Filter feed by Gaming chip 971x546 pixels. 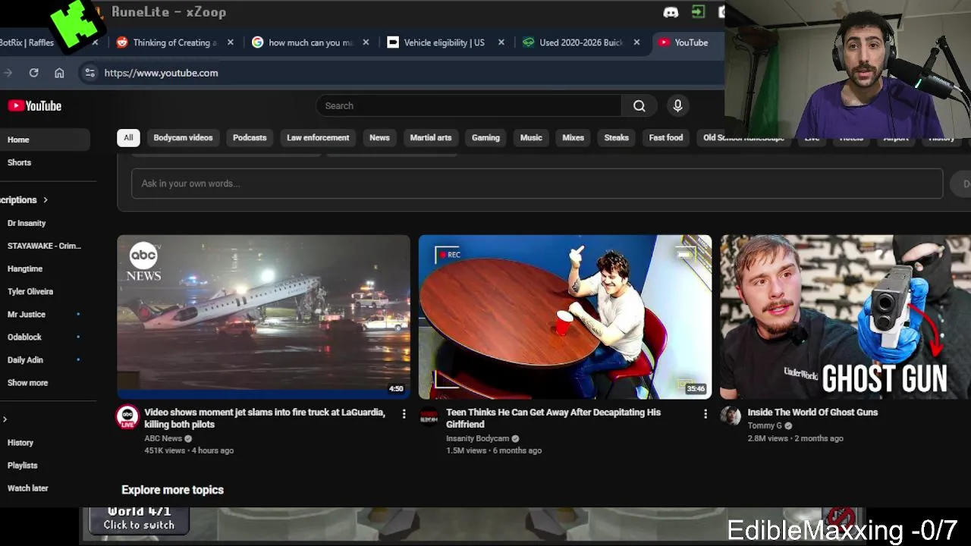[485, 137]
